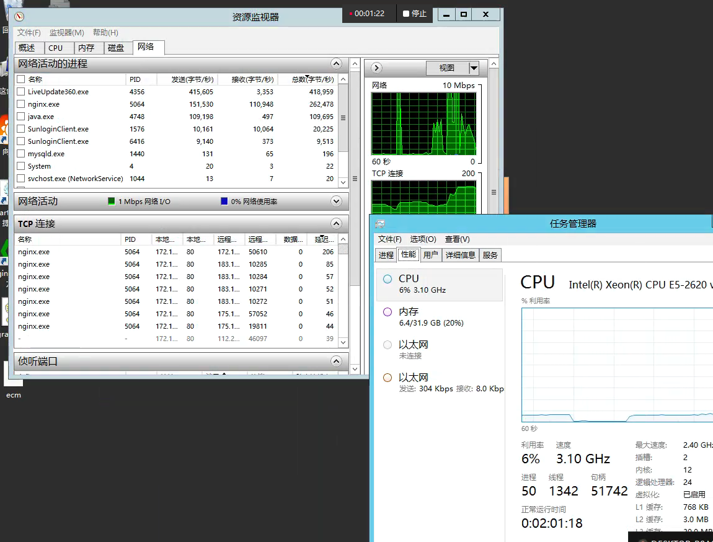713x542 pixels.
Task: Sort by 发送(字节/秒) column header
Action: coord(187,79)
